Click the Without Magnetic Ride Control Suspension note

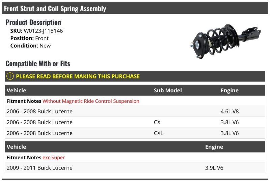[91, 101]
